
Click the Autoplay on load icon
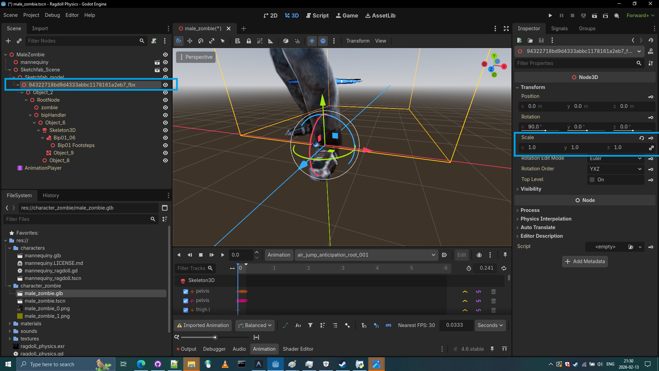(444, 255)
